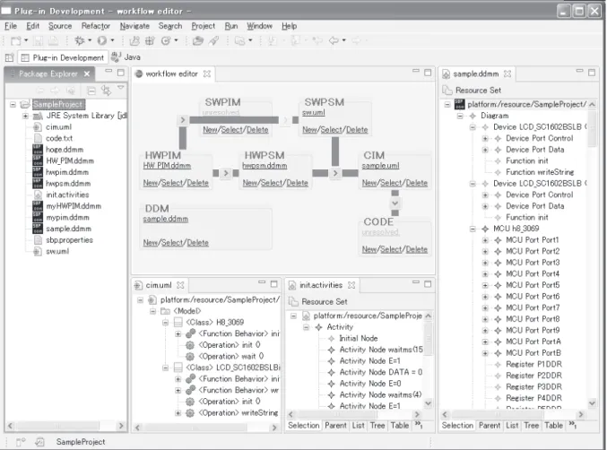The height and width of the screenshot is (450, 607).
Task: Click Collapse All icon in Package Explorer
Action: (91, 91)
